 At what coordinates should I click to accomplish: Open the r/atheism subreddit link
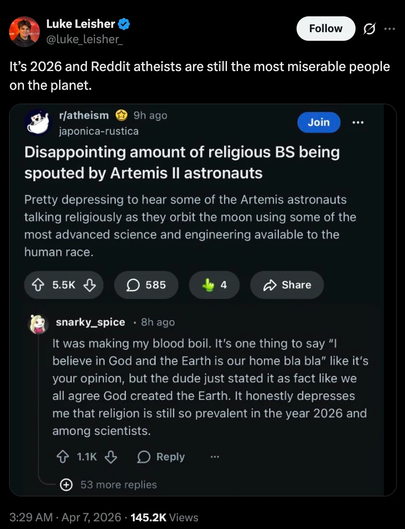tap(83, 115)
